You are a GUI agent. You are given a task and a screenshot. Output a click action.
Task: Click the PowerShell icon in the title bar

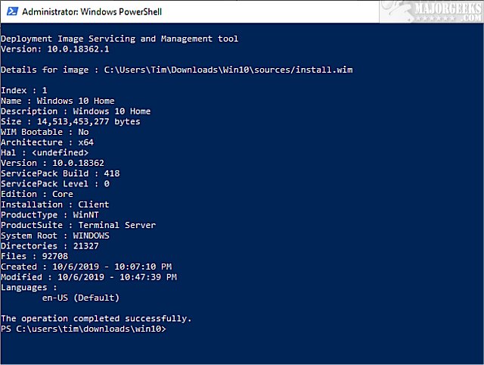pos(10,12)
